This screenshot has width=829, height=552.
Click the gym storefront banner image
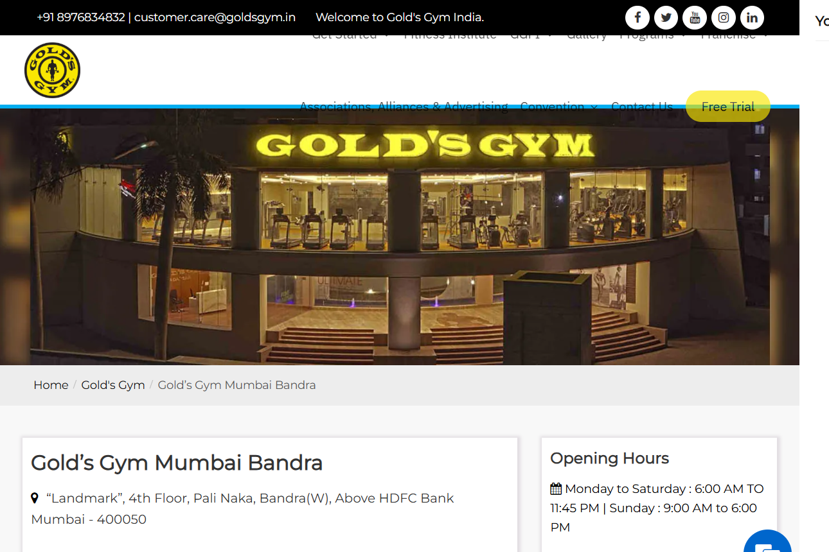[400, 237]
